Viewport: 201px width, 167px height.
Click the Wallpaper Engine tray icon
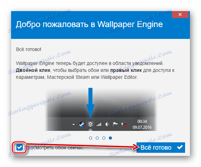(90, 124)
